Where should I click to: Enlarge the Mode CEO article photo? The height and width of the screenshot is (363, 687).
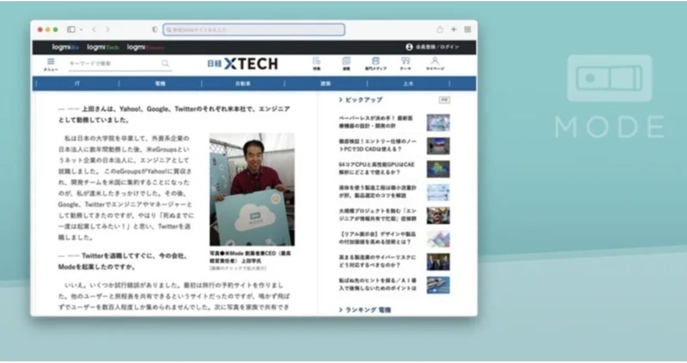[x=252, y=189]
